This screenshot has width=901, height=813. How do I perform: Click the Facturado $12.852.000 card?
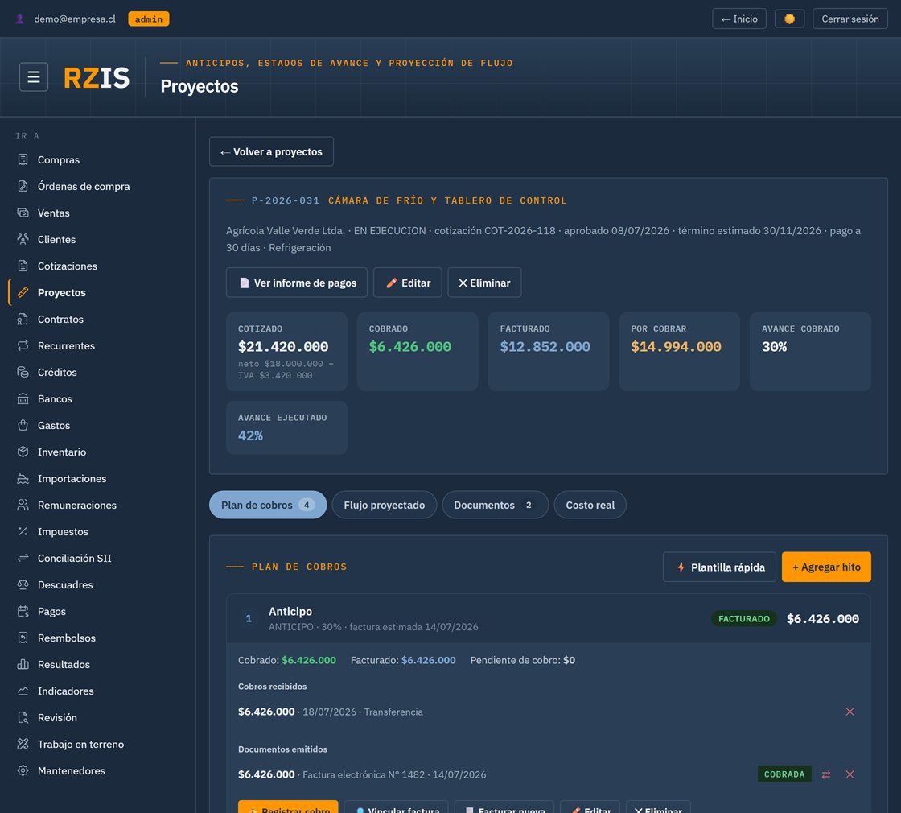[548, 351]
